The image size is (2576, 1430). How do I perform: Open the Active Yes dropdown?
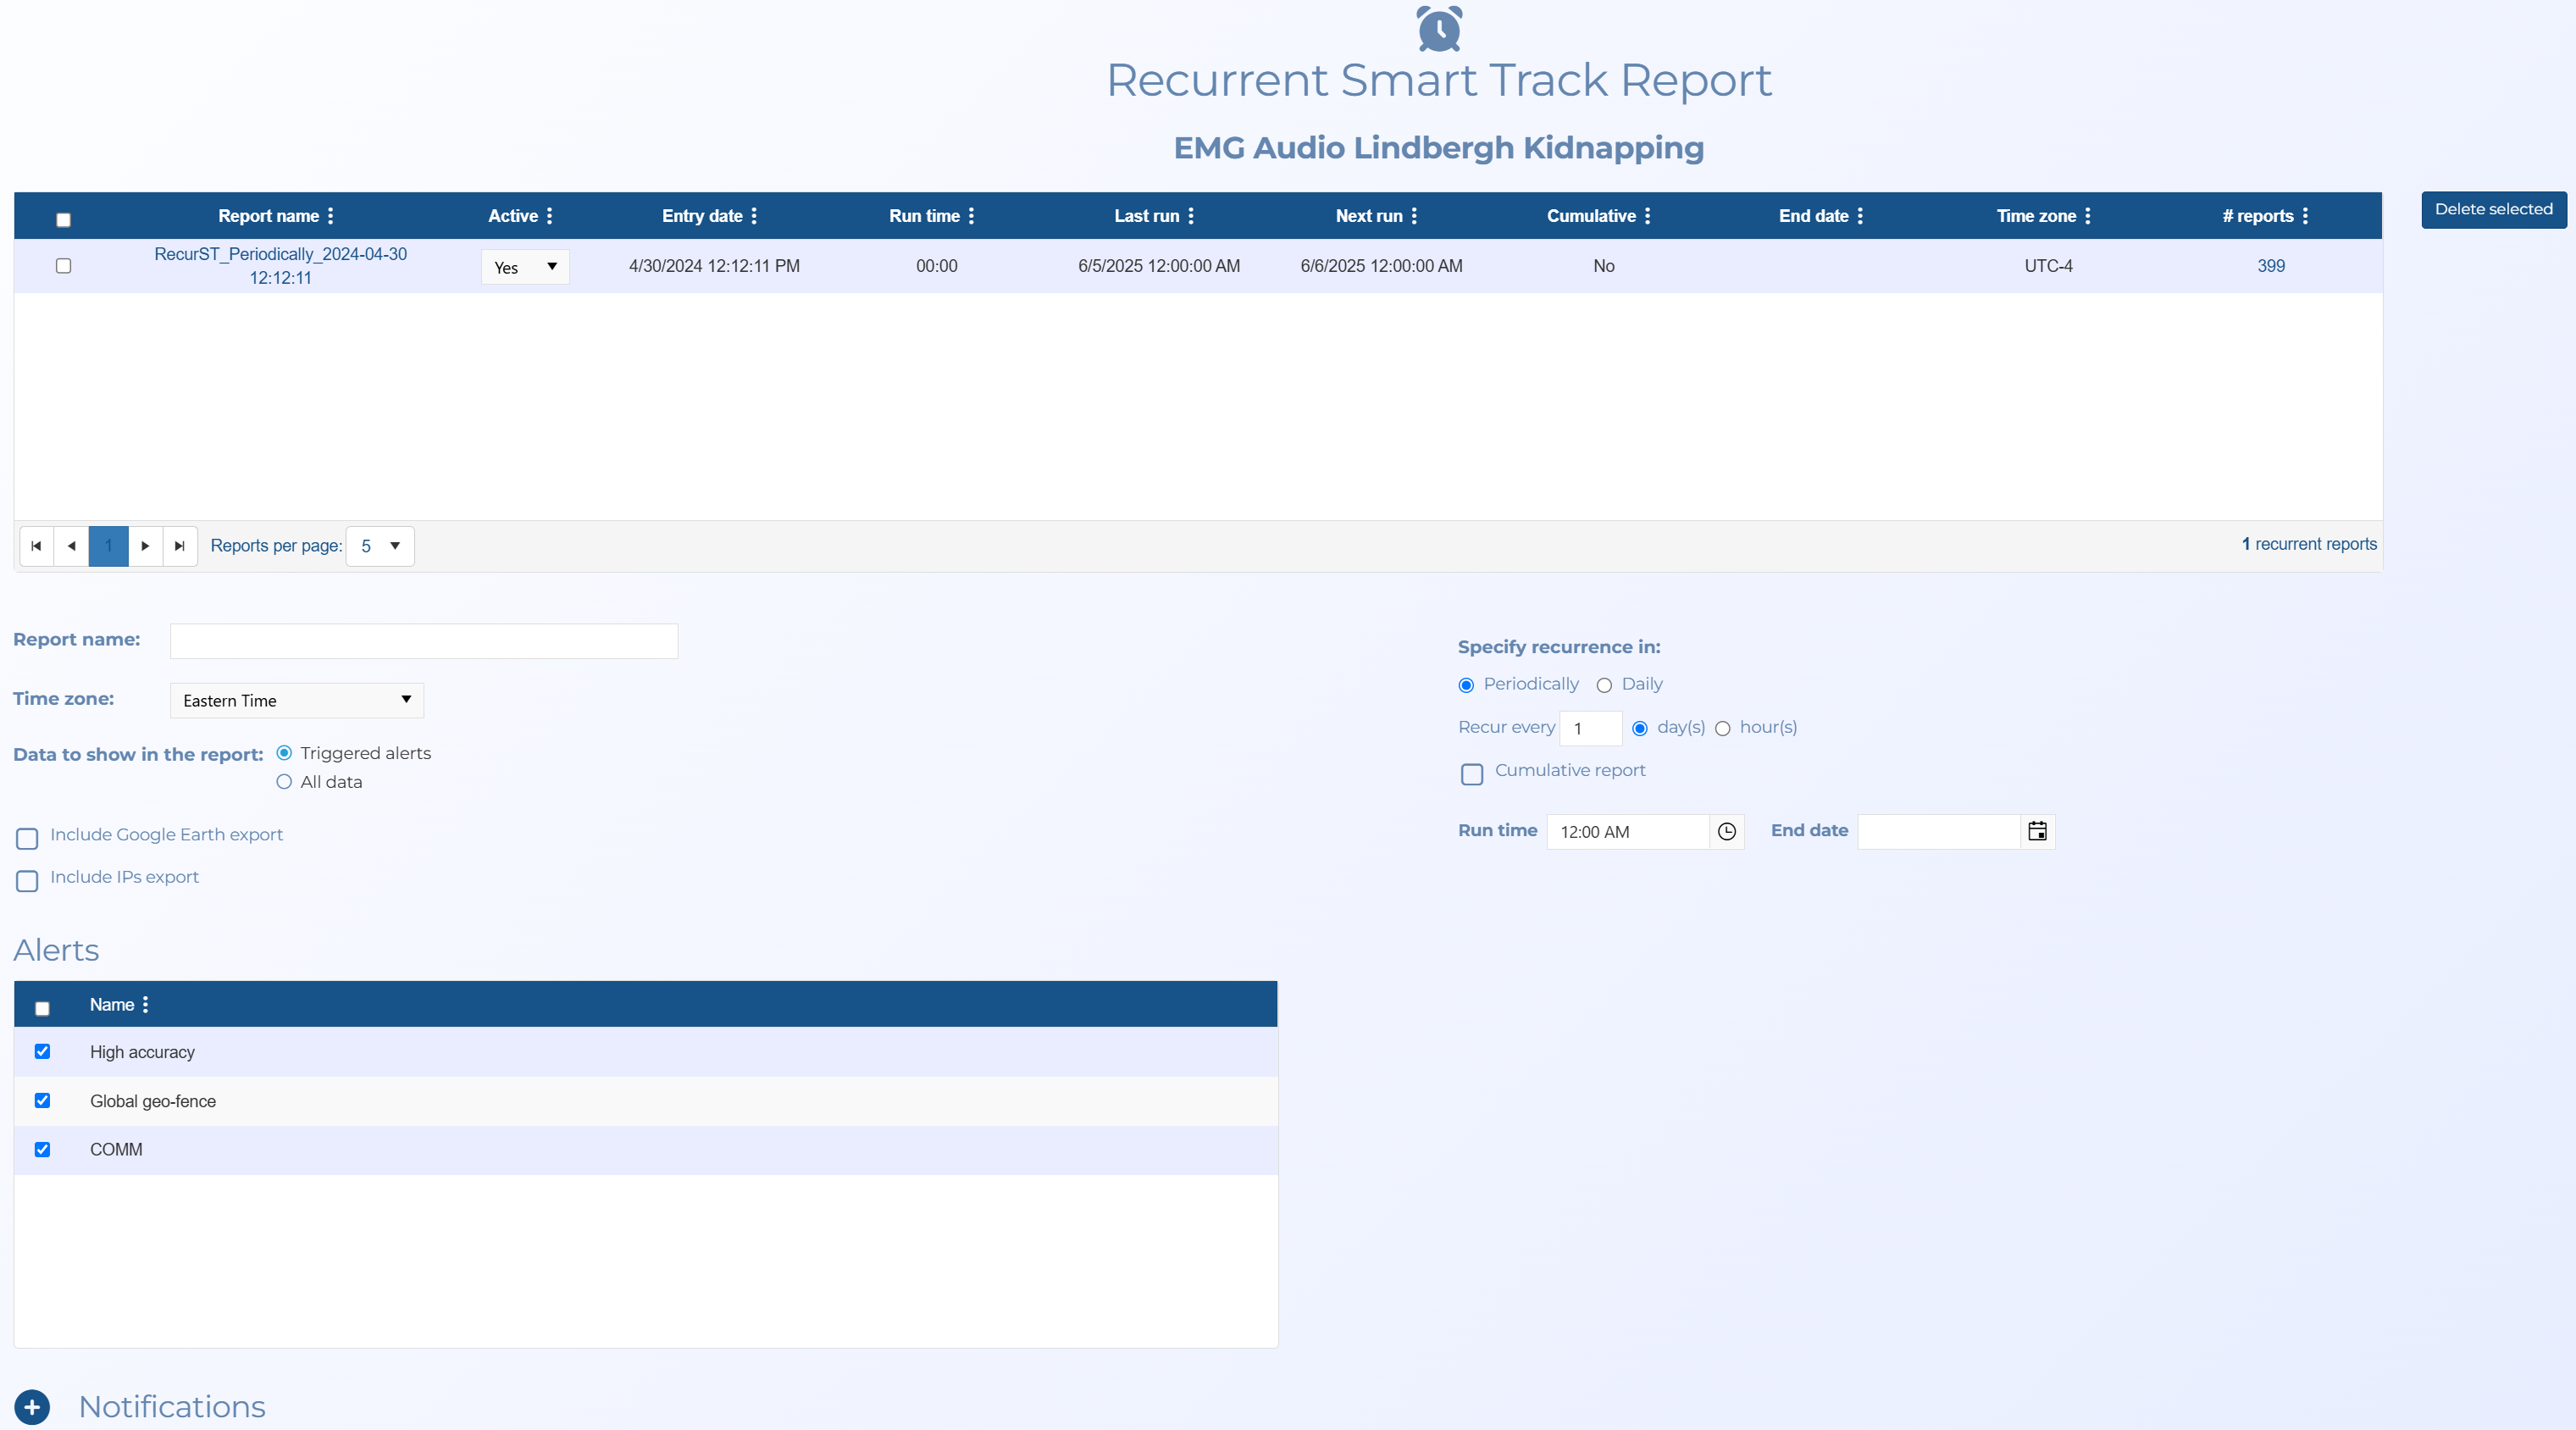coord(525,267)
